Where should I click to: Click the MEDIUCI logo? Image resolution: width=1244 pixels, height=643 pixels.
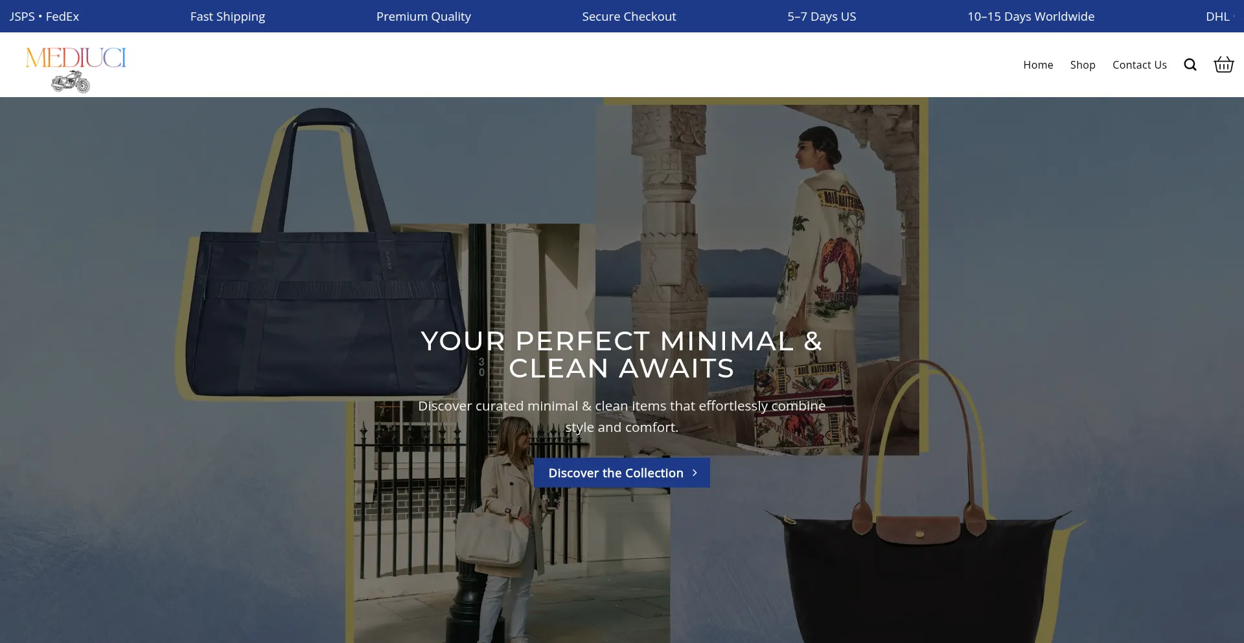pyautogui.click(x=76, y=58)
